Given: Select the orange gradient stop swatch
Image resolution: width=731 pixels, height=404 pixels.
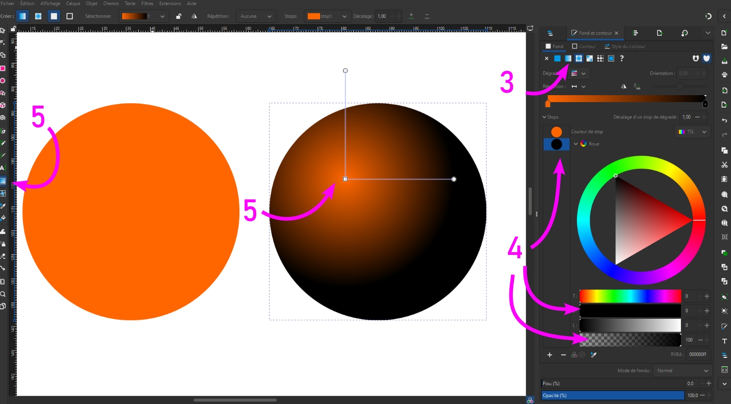Looking at the screenshot, I should click(557, 132).
